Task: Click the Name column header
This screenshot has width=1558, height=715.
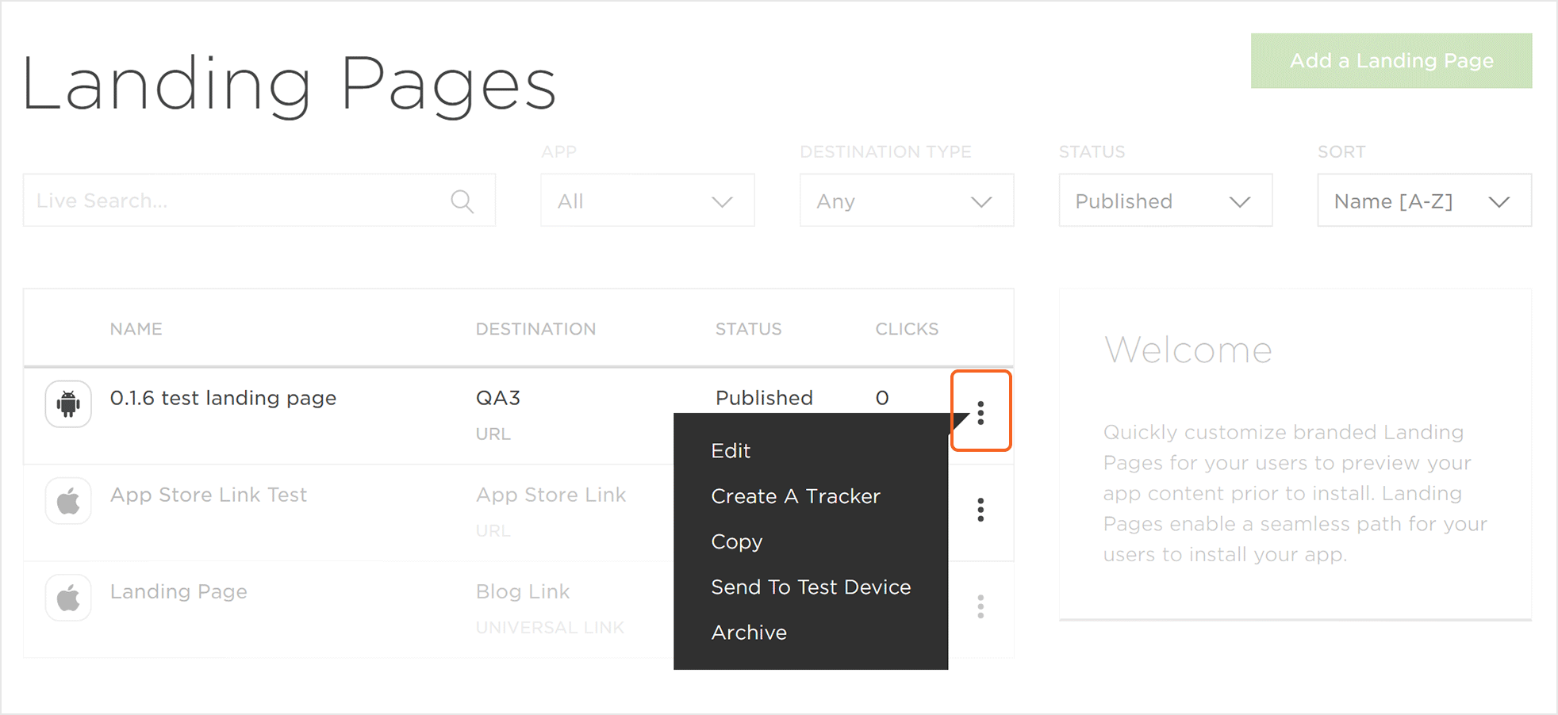Action: pyautogui.click(x=136, y=329)
